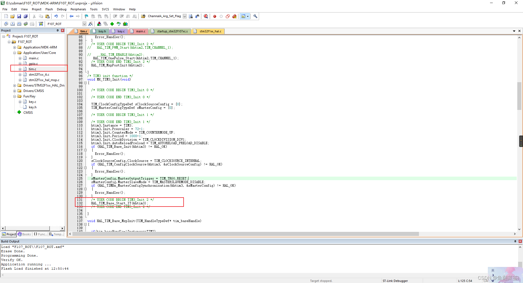Indent the selected lines
The image size is (523, 283).
(115, 16)
